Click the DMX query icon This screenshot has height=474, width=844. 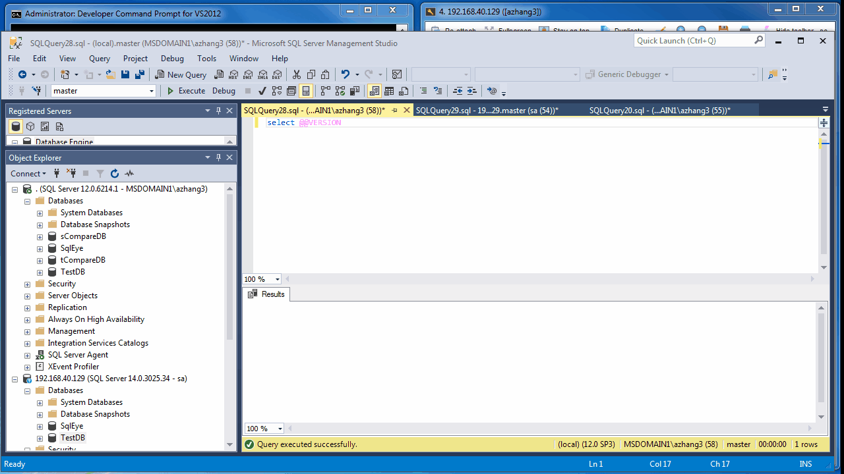click(248, 74)
